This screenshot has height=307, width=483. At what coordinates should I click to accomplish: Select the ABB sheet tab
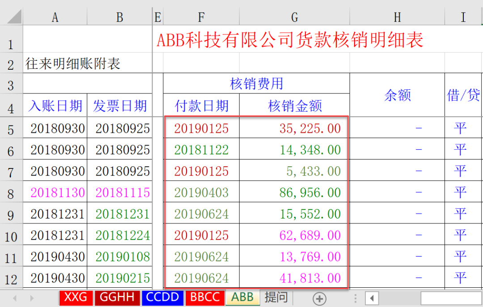tap(242, 298)
